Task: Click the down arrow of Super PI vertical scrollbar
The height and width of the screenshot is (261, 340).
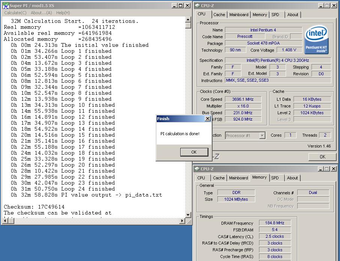Action: click(x=188, y=215)
